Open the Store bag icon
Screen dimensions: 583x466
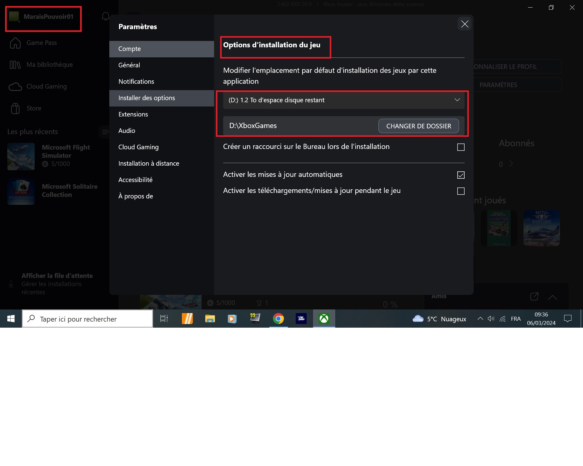pos(15,108)
